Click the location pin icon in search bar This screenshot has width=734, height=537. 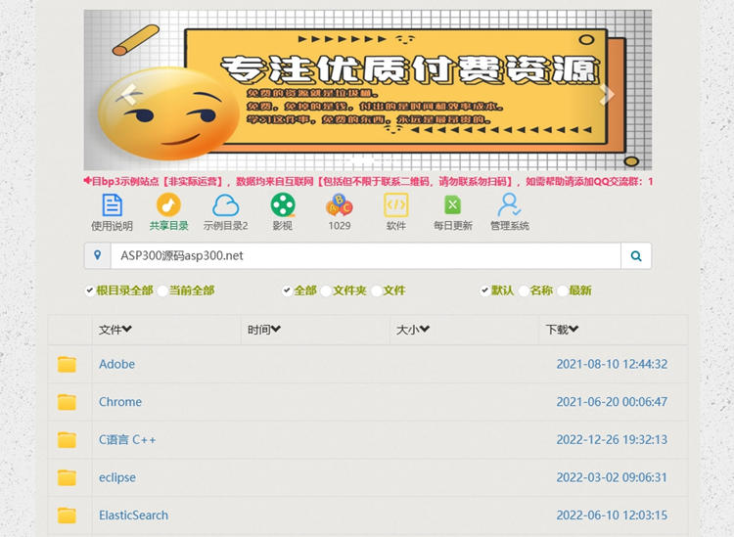pyautogui.click(x=97, y=255)
